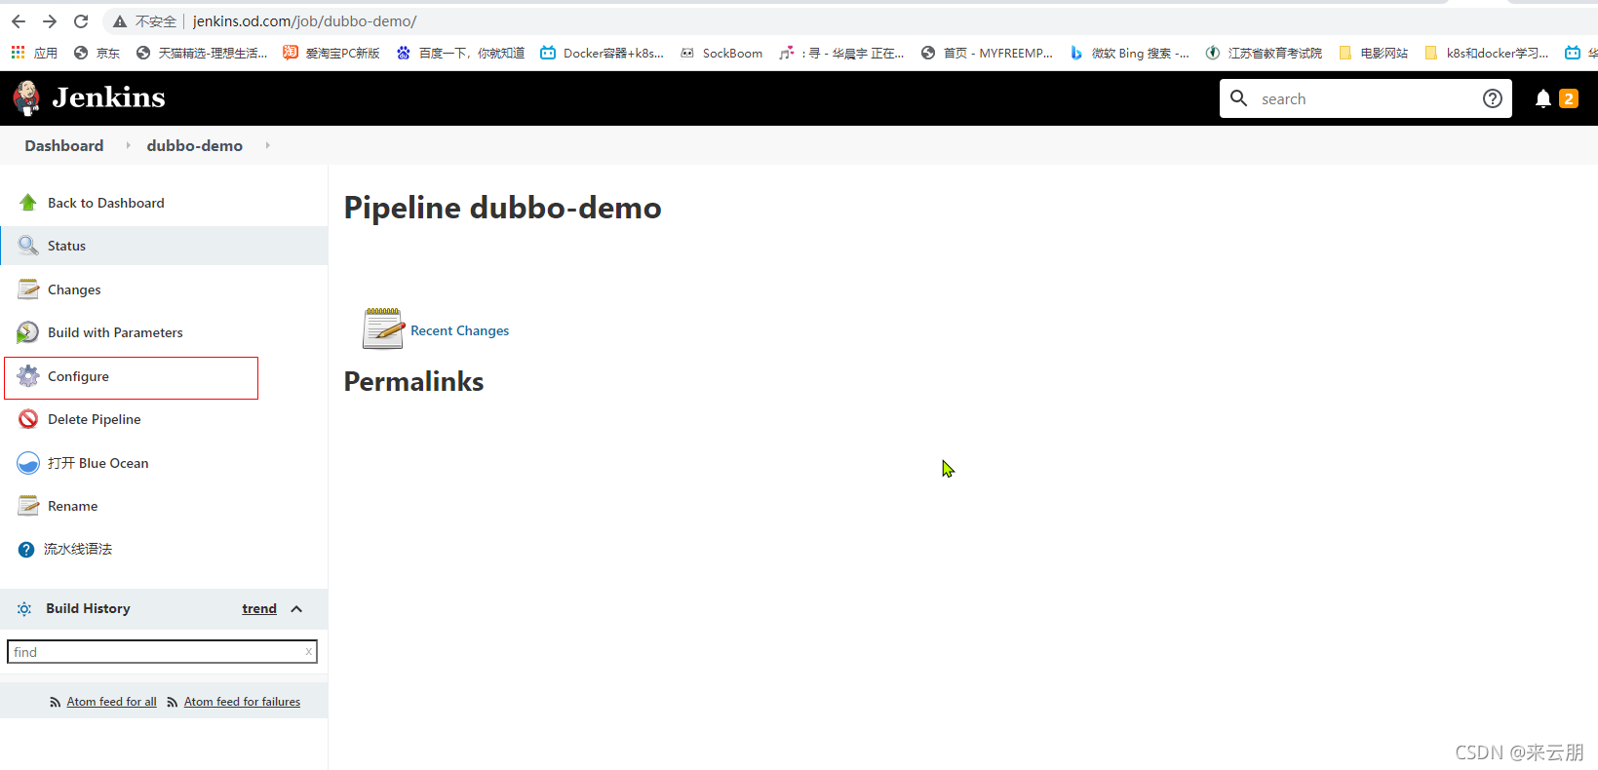
Task: Click the dubbo-demo breadcrumb link
Action: tap(195, 145)
